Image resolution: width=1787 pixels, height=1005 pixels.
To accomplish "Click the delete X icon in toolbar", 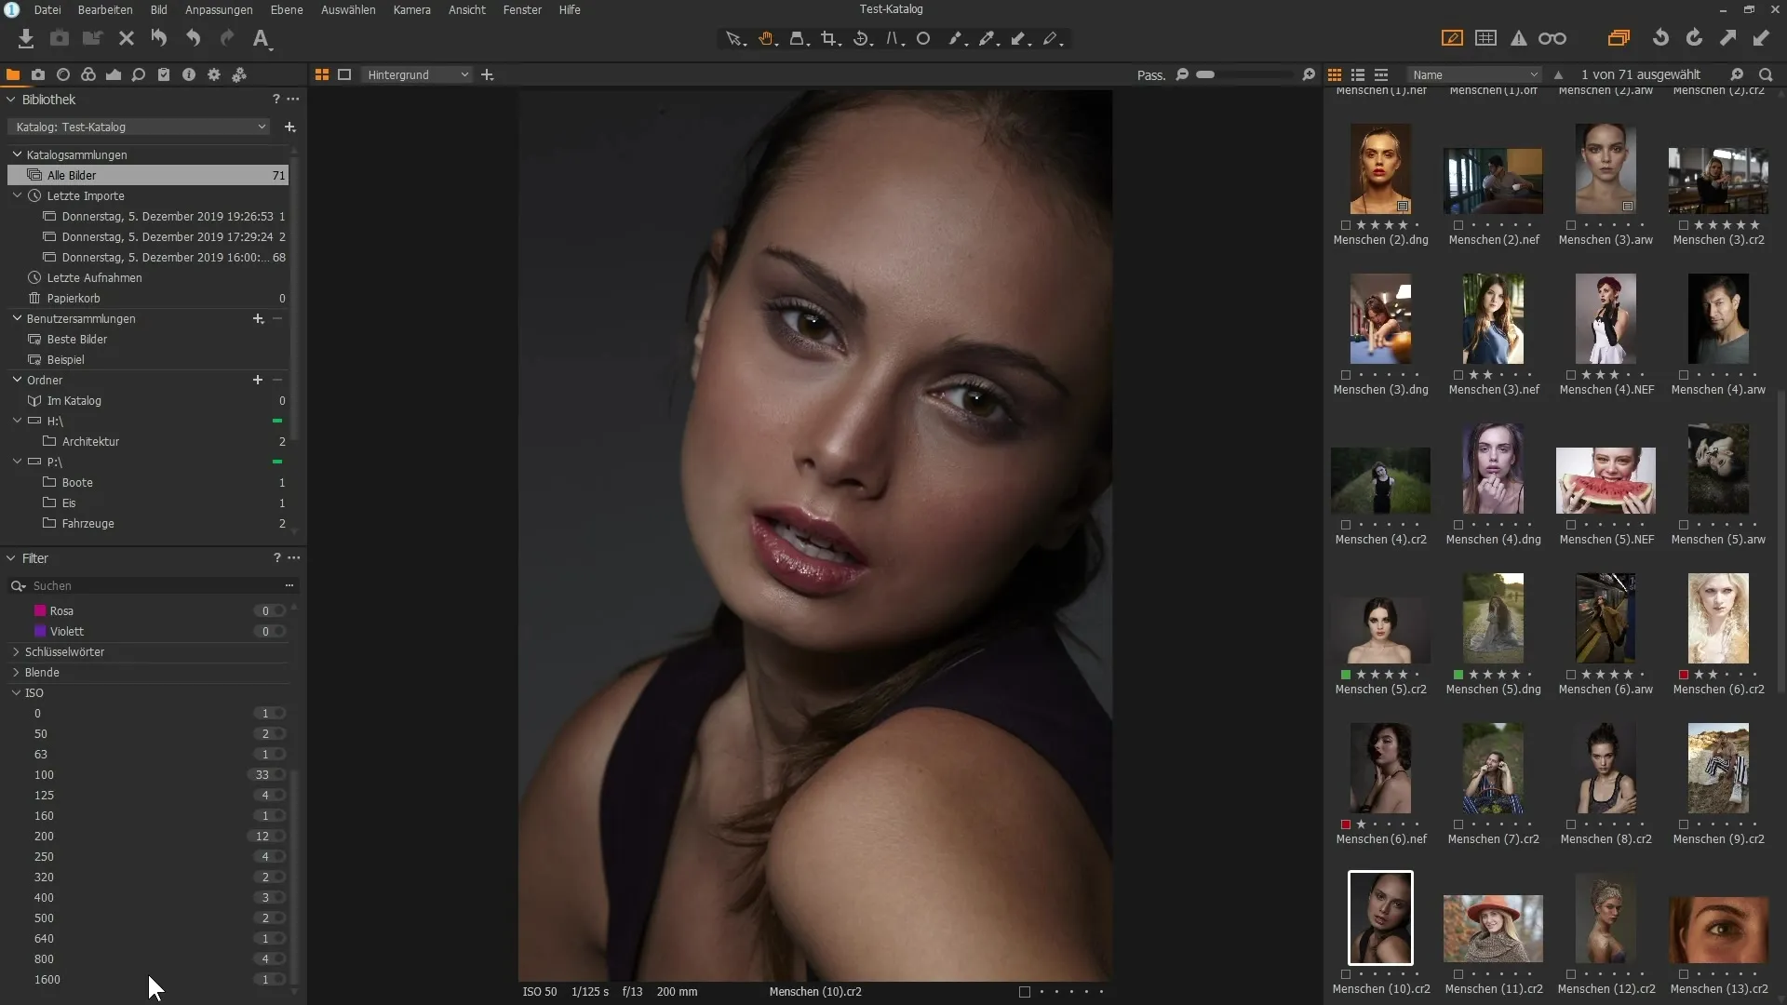I will point(127,38).
